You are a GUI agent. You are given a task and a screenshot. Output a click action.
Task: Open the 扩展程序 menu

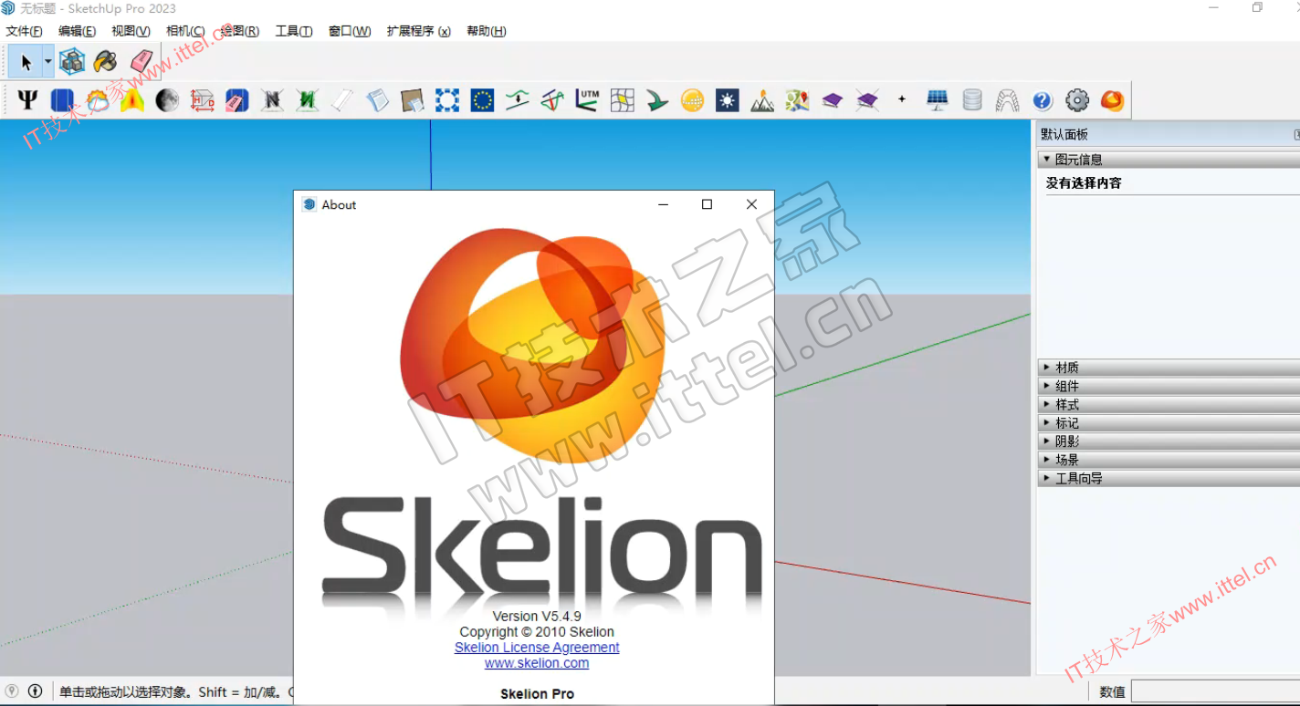click(x=418, y=31)
